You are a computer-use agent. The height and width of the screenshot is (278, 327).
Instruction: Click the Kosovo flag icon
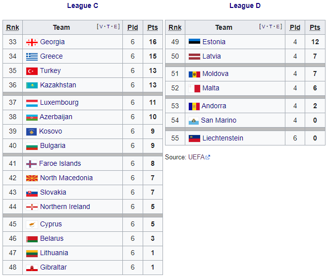(x=32, y=132)
